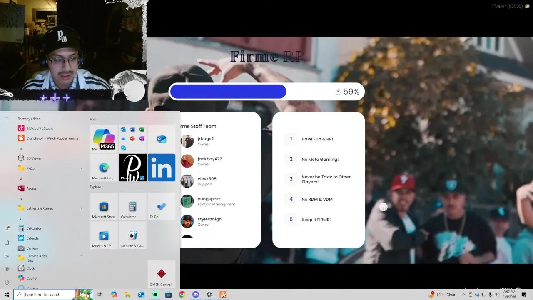Click the 'Recently added' heading

(29, 119)
